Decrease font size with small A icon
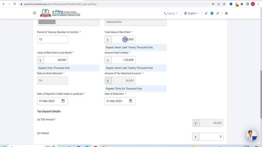This screenshot has height=147, width=262. coord(206,13)
